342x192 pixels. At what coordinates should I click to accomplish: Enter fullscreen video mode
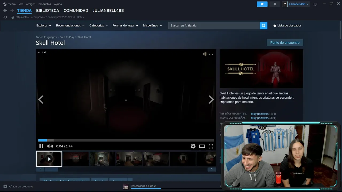(211, 146)
